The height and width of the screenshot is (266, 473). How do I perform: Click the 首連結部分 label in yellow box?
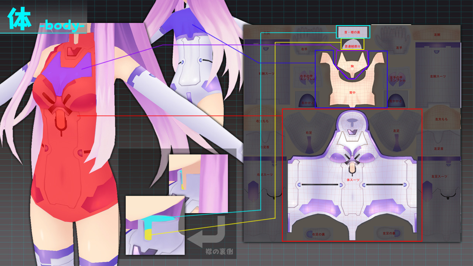(x=352, y=47)
